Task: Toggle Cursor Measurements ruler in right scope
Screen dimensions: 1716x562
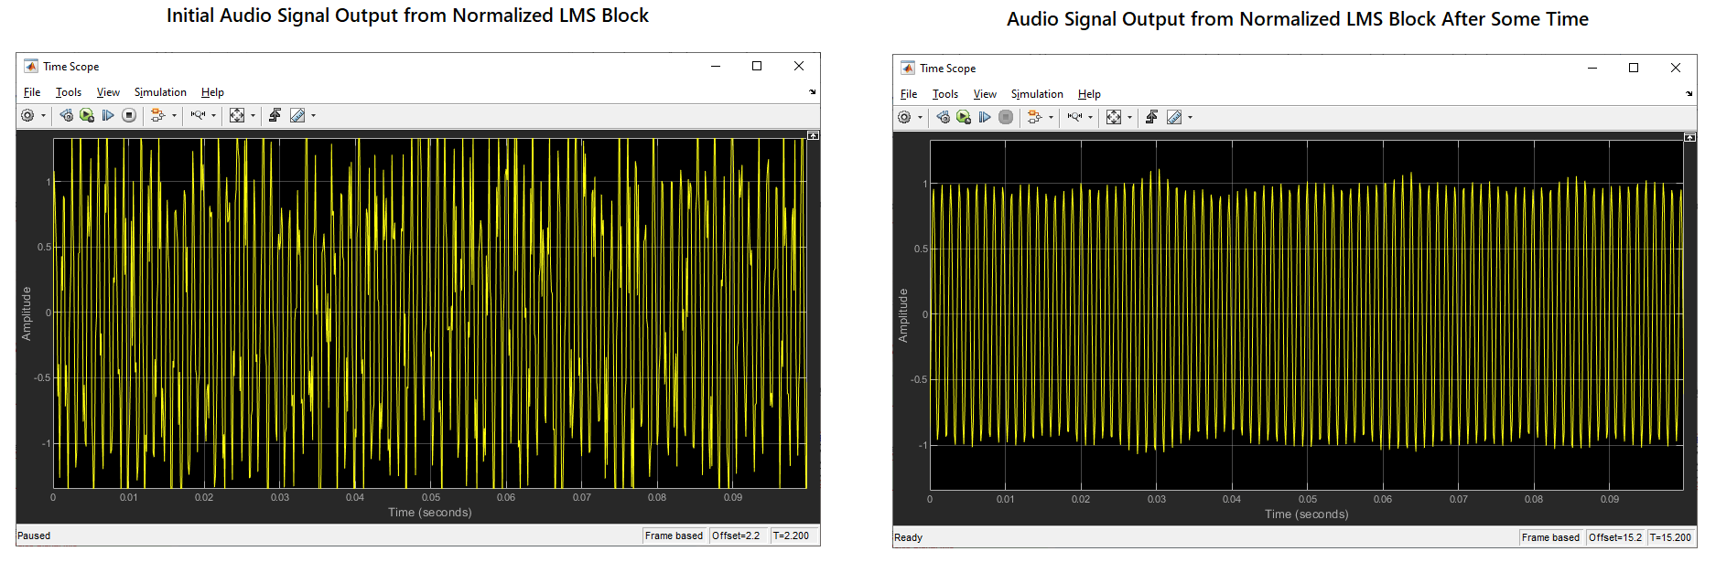Action: click(1174, 117)
